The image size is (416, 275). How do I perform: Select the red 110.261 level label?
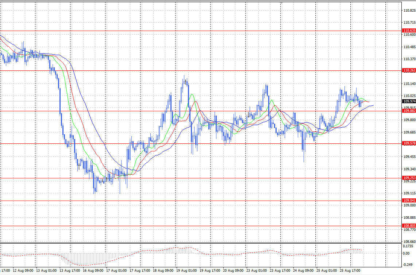(409, 70)
